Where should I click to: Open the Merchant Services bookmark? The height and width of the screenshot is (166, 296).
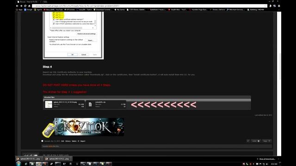click(x=236, y=10)
